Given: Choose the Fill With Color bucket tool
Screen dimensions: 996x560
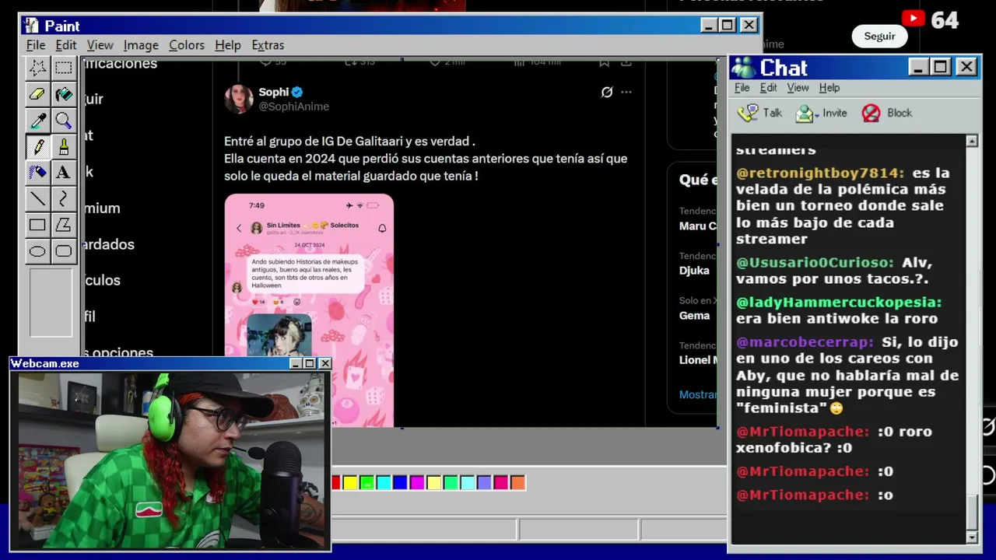Looking at the screenshot, I should point(63,94).
